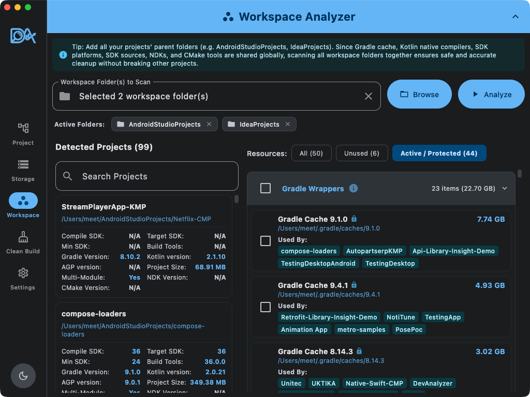Open the /Users/meet/.gradle/caches/9.1.0 path
Screen dimensions: 530x397
click(329, 228)
